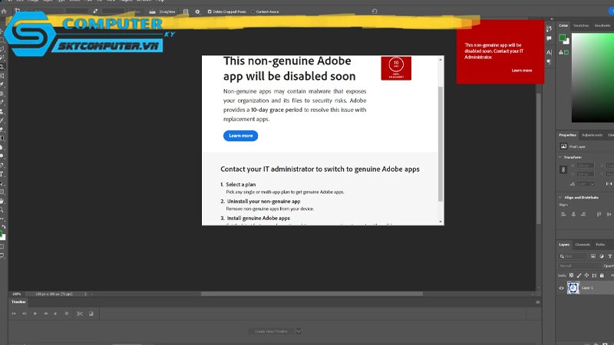This screenshot has width=614, height=345.
Task: Click align left edges icon
Action: pyautogui.click(x=563, y=214)
